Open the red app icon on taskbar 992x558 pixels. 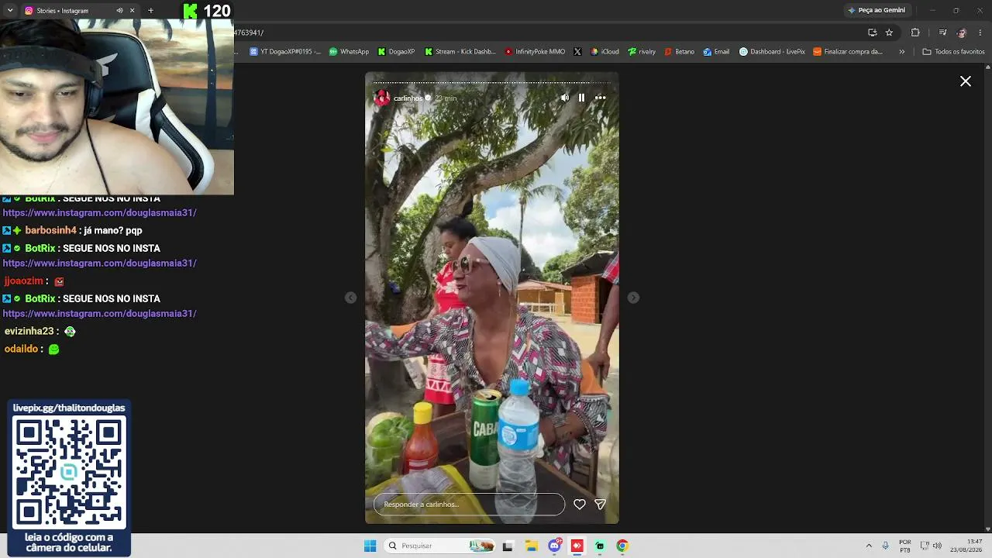coord(577,546)
